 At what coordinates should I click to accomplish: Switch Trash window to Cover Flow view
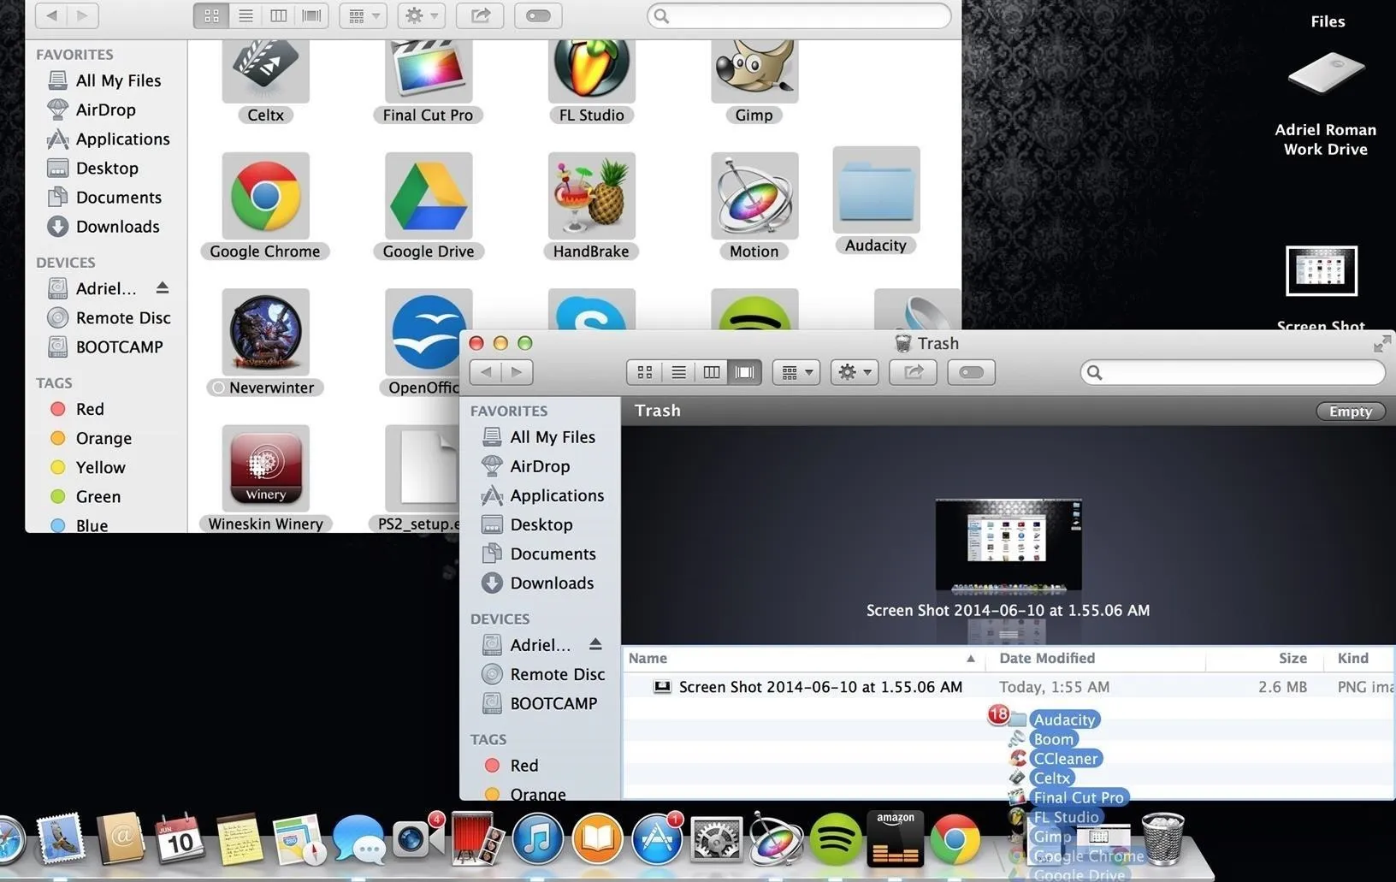click(745, 372)
